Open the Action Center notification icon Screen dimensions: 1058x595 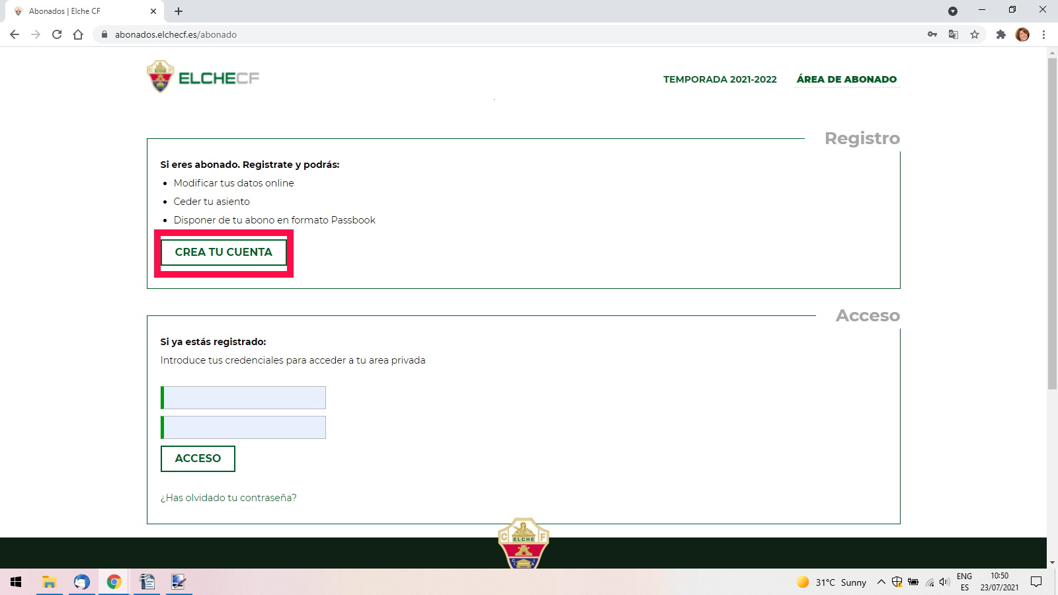click(1036, 582)
